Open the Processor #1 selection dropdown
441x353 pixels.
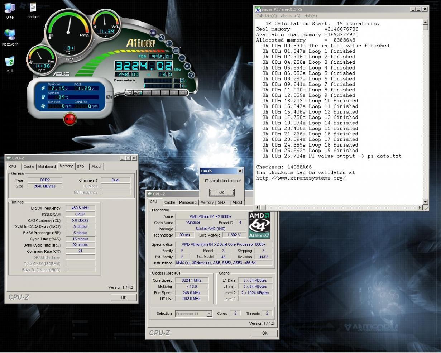[x=194, y=314]
